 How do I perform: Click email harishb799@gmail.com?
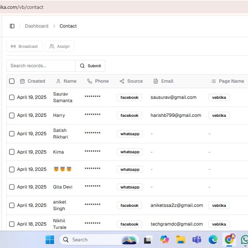[176, 115]
